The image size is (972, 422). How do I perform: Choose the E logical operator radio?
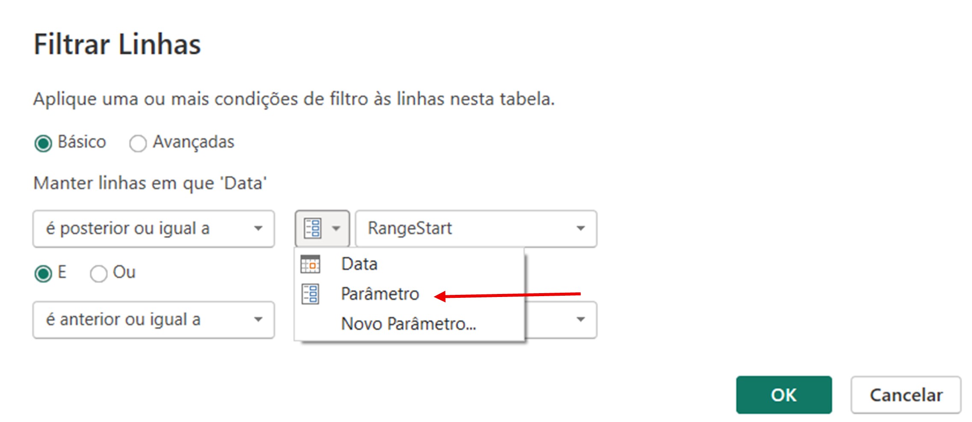coord(43,274)
